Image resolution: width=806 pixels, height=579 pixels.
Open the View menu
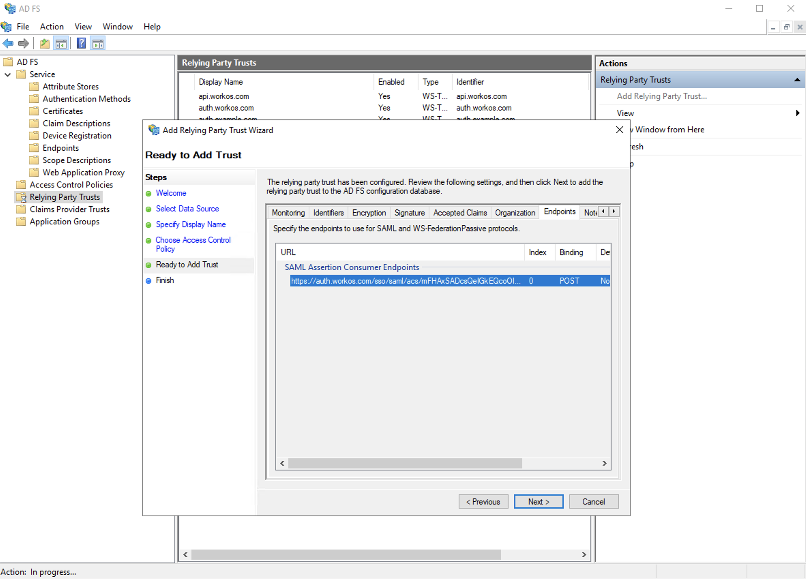(x=83, y=27)
